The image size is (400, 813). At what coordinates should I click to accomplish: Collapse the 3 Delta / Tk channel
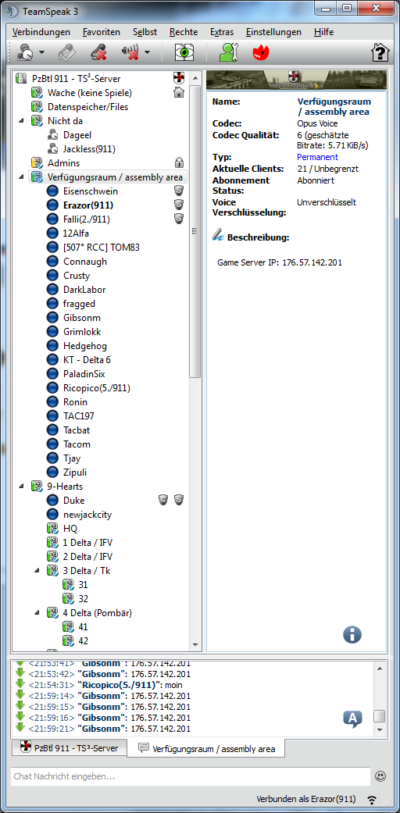pyautogui.click(x=37, y=570)
